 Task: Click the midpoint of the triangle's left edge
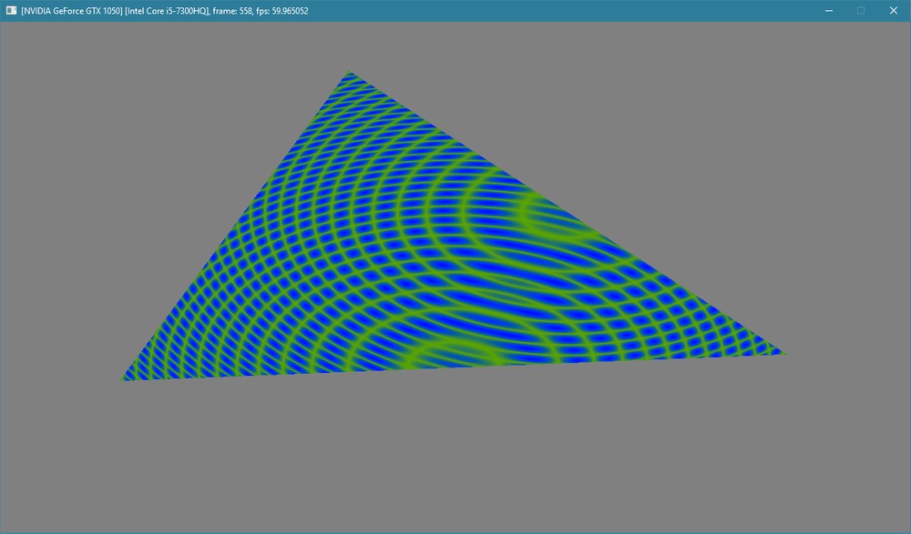[236, 227]
